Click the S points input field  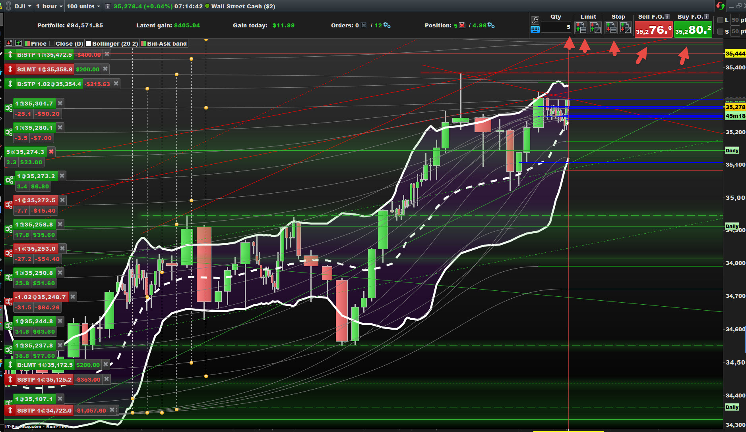(735, 32)
